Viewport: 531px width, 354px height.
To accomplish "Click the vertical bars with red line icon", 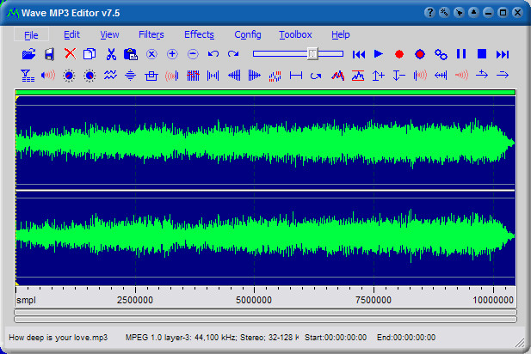I will 193,75.
